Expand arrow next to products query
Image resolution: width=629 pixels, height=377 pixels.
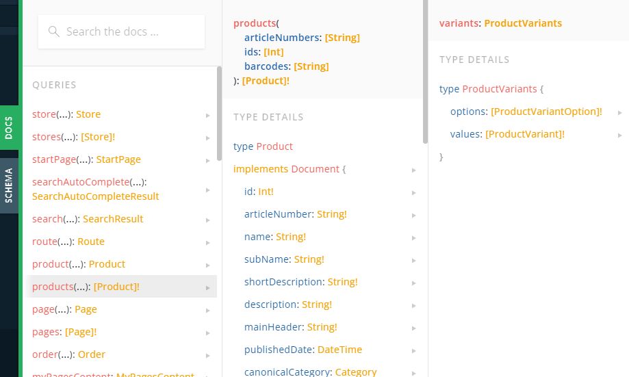(x=208, y=287)
